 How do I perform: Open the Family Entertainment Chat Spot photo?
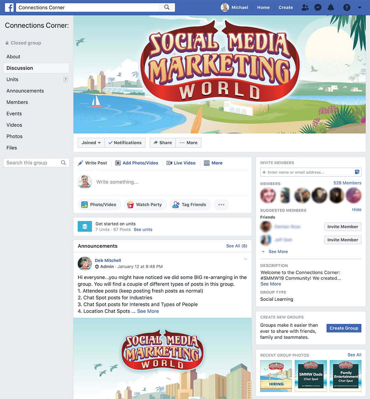[x=345, y=376]
